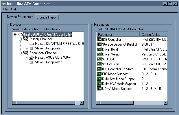Click the icon beside IDE Controller Tri-State

(99, 69)
